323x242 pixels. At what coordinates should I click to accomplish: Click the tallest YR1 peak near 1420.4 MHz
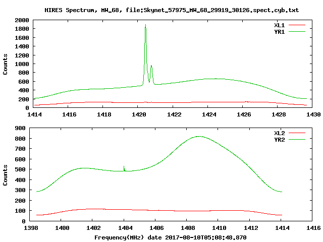tap(145, 26)
